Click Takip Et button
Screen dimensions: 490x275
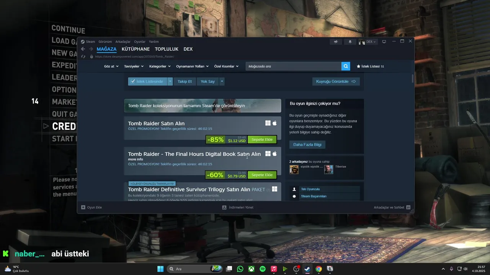click(185, 81)
